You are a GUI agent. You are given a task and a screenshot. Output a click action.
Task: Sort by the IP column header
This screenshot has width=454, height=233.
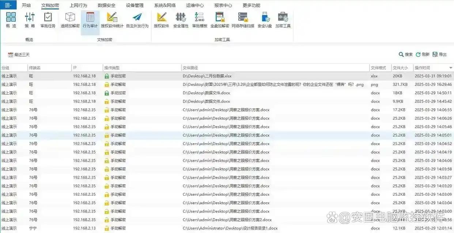pos(87,68)
